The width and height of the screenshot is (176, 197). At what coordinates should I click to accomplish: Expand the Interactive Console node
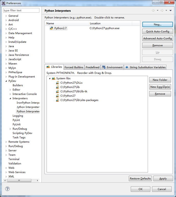coord(10,94)
